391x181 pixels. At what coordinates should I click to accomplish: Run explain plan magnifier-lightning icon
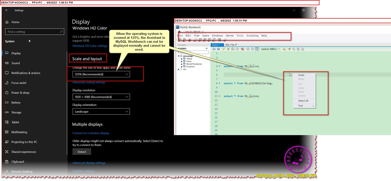(x=233, y=49)
